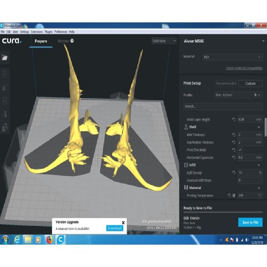The width and height of the screenshot is (267, 267).
Task: Open the View menu
Action: (x=15, y=32)
